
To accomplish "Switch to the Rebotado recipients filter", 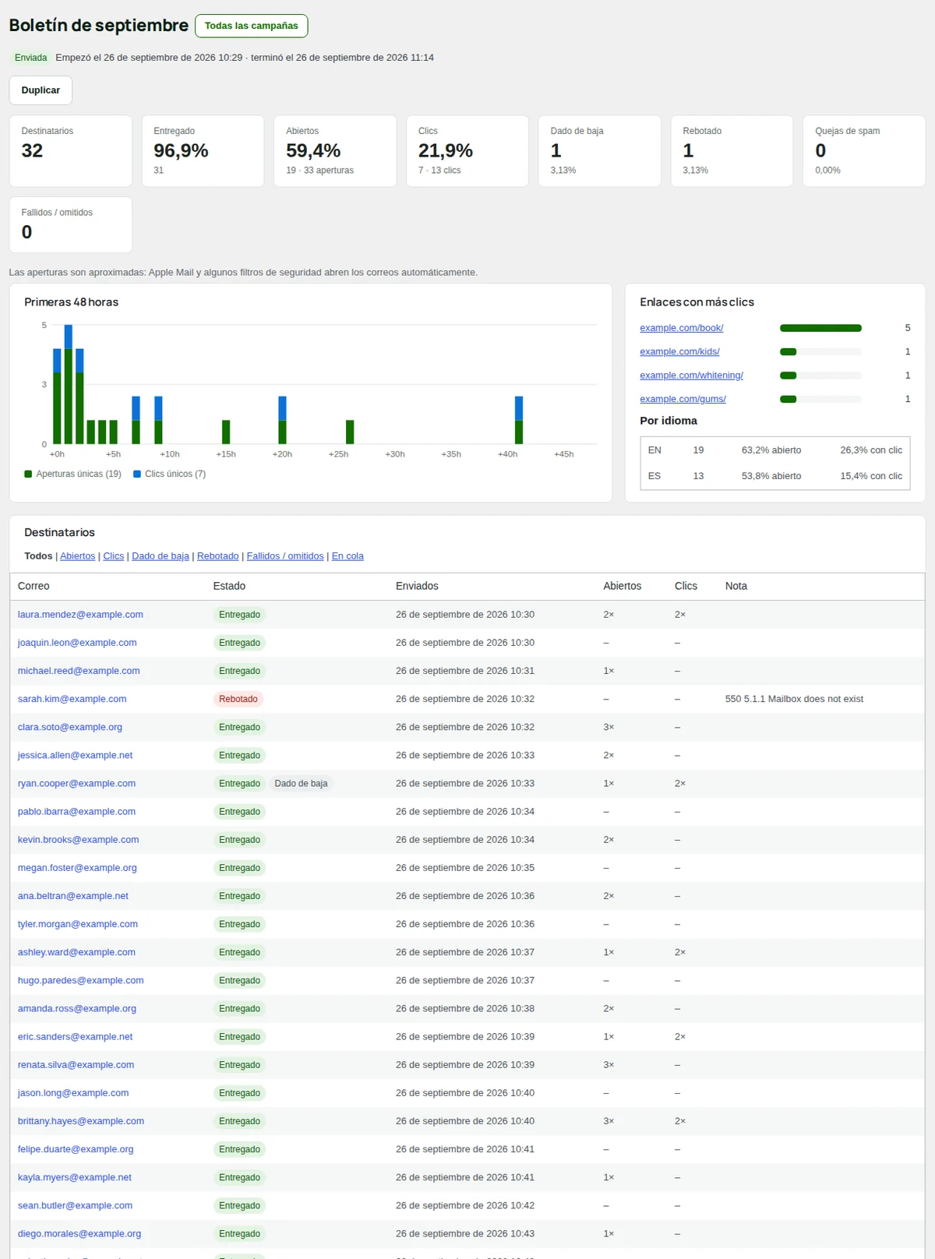I will pos(217,556).
